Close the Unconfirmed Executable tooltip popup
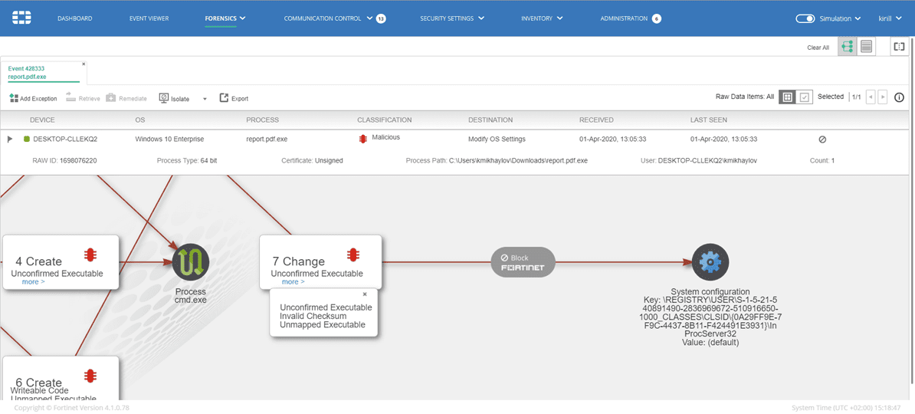This screenshot has width=915, height=414. (x=365, y=294)
